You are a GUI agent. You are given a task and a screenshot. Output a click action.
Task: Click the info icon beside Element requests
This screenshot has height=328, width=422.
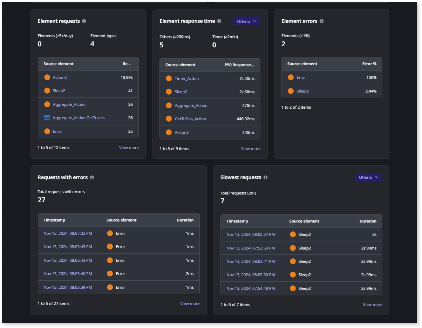[84, 21]
